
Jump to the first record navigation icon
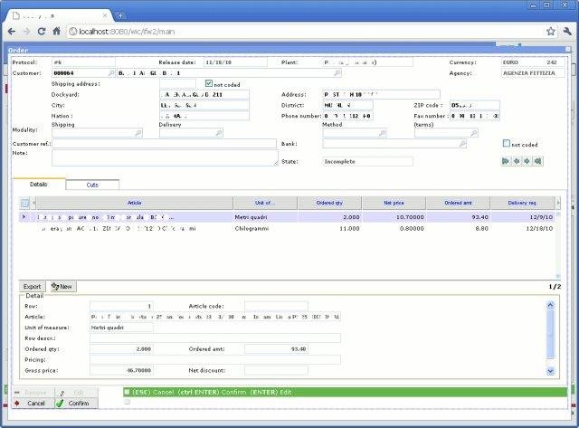(506, 161)
